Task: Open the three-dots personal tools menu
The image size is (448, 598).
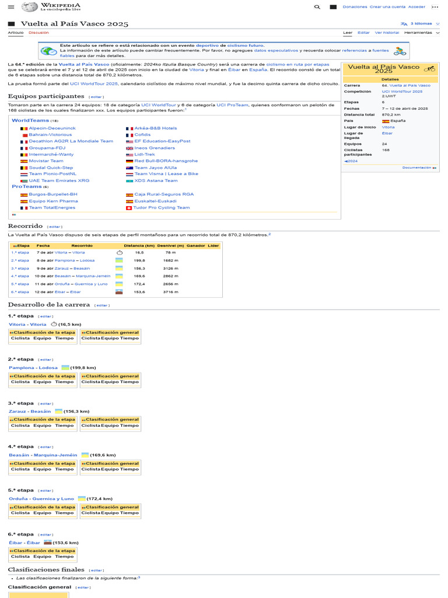Action: [435, 7]
